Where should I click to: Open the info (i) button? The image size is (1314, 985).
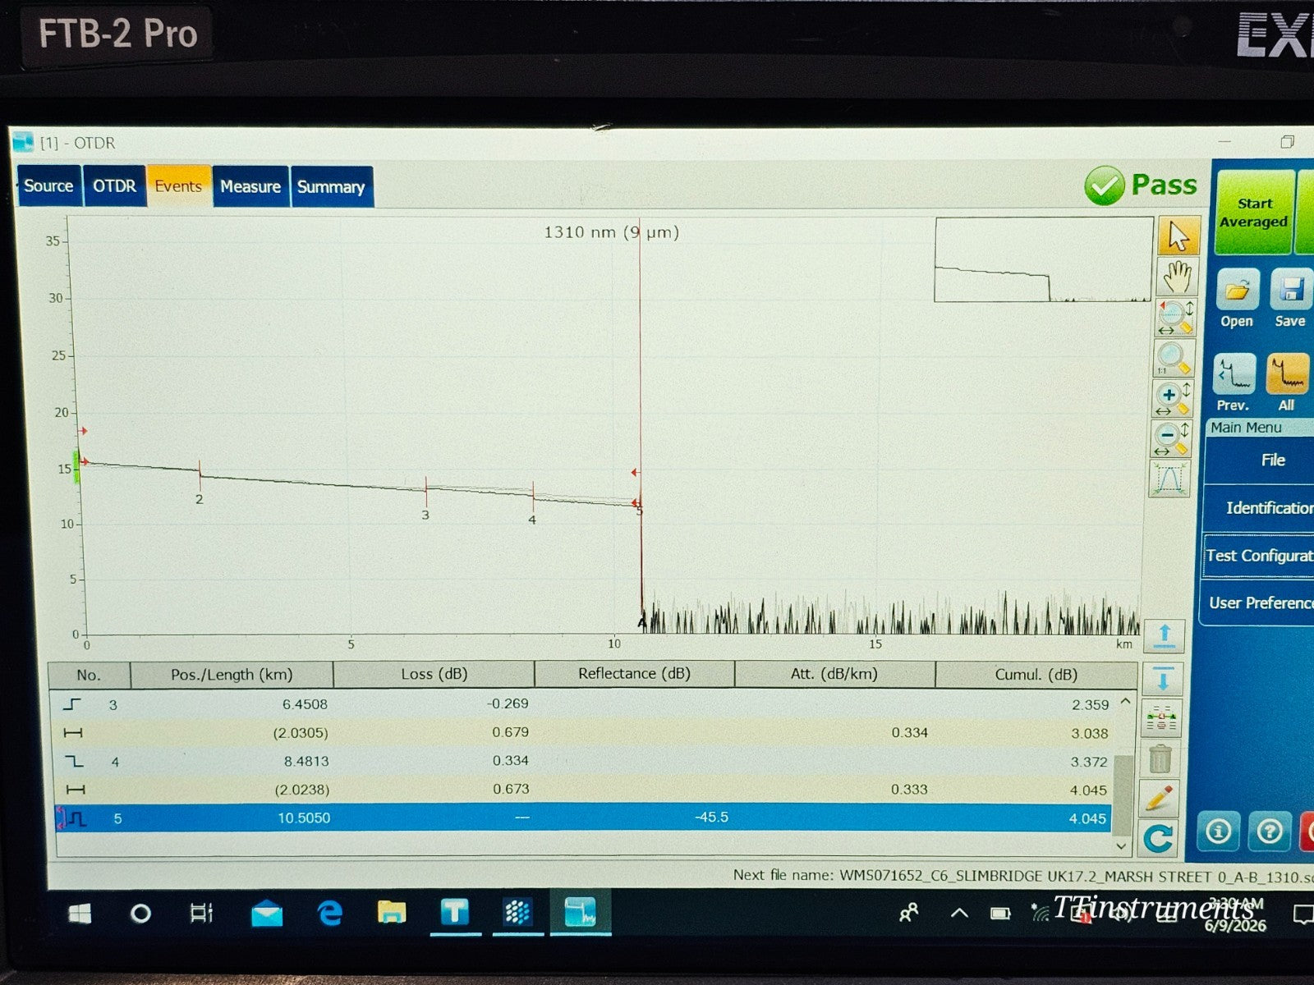tap(1218, 832)
